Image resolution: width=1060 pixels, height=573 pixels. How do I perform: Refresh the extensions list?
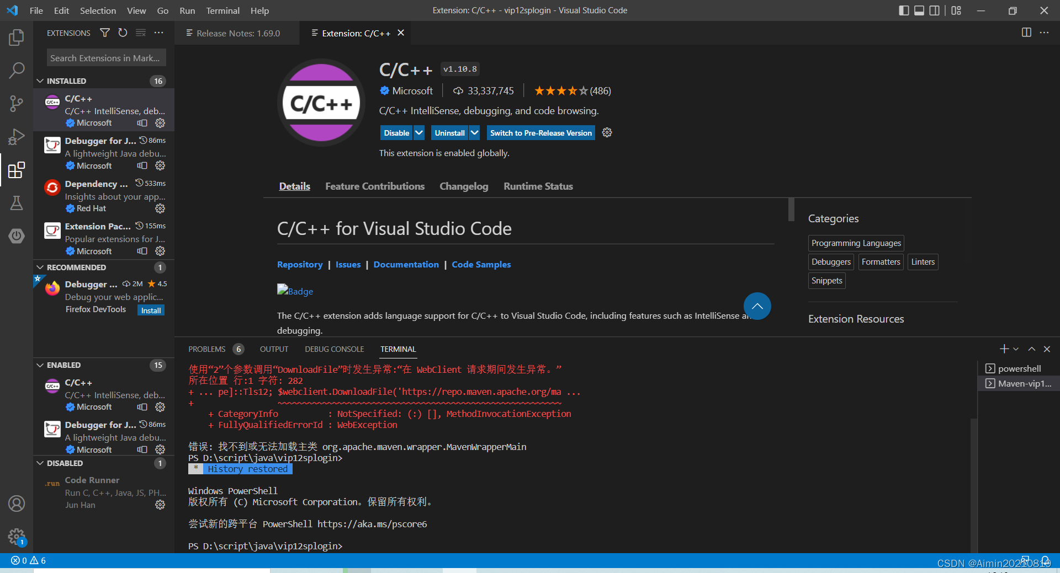coord(123,33)
